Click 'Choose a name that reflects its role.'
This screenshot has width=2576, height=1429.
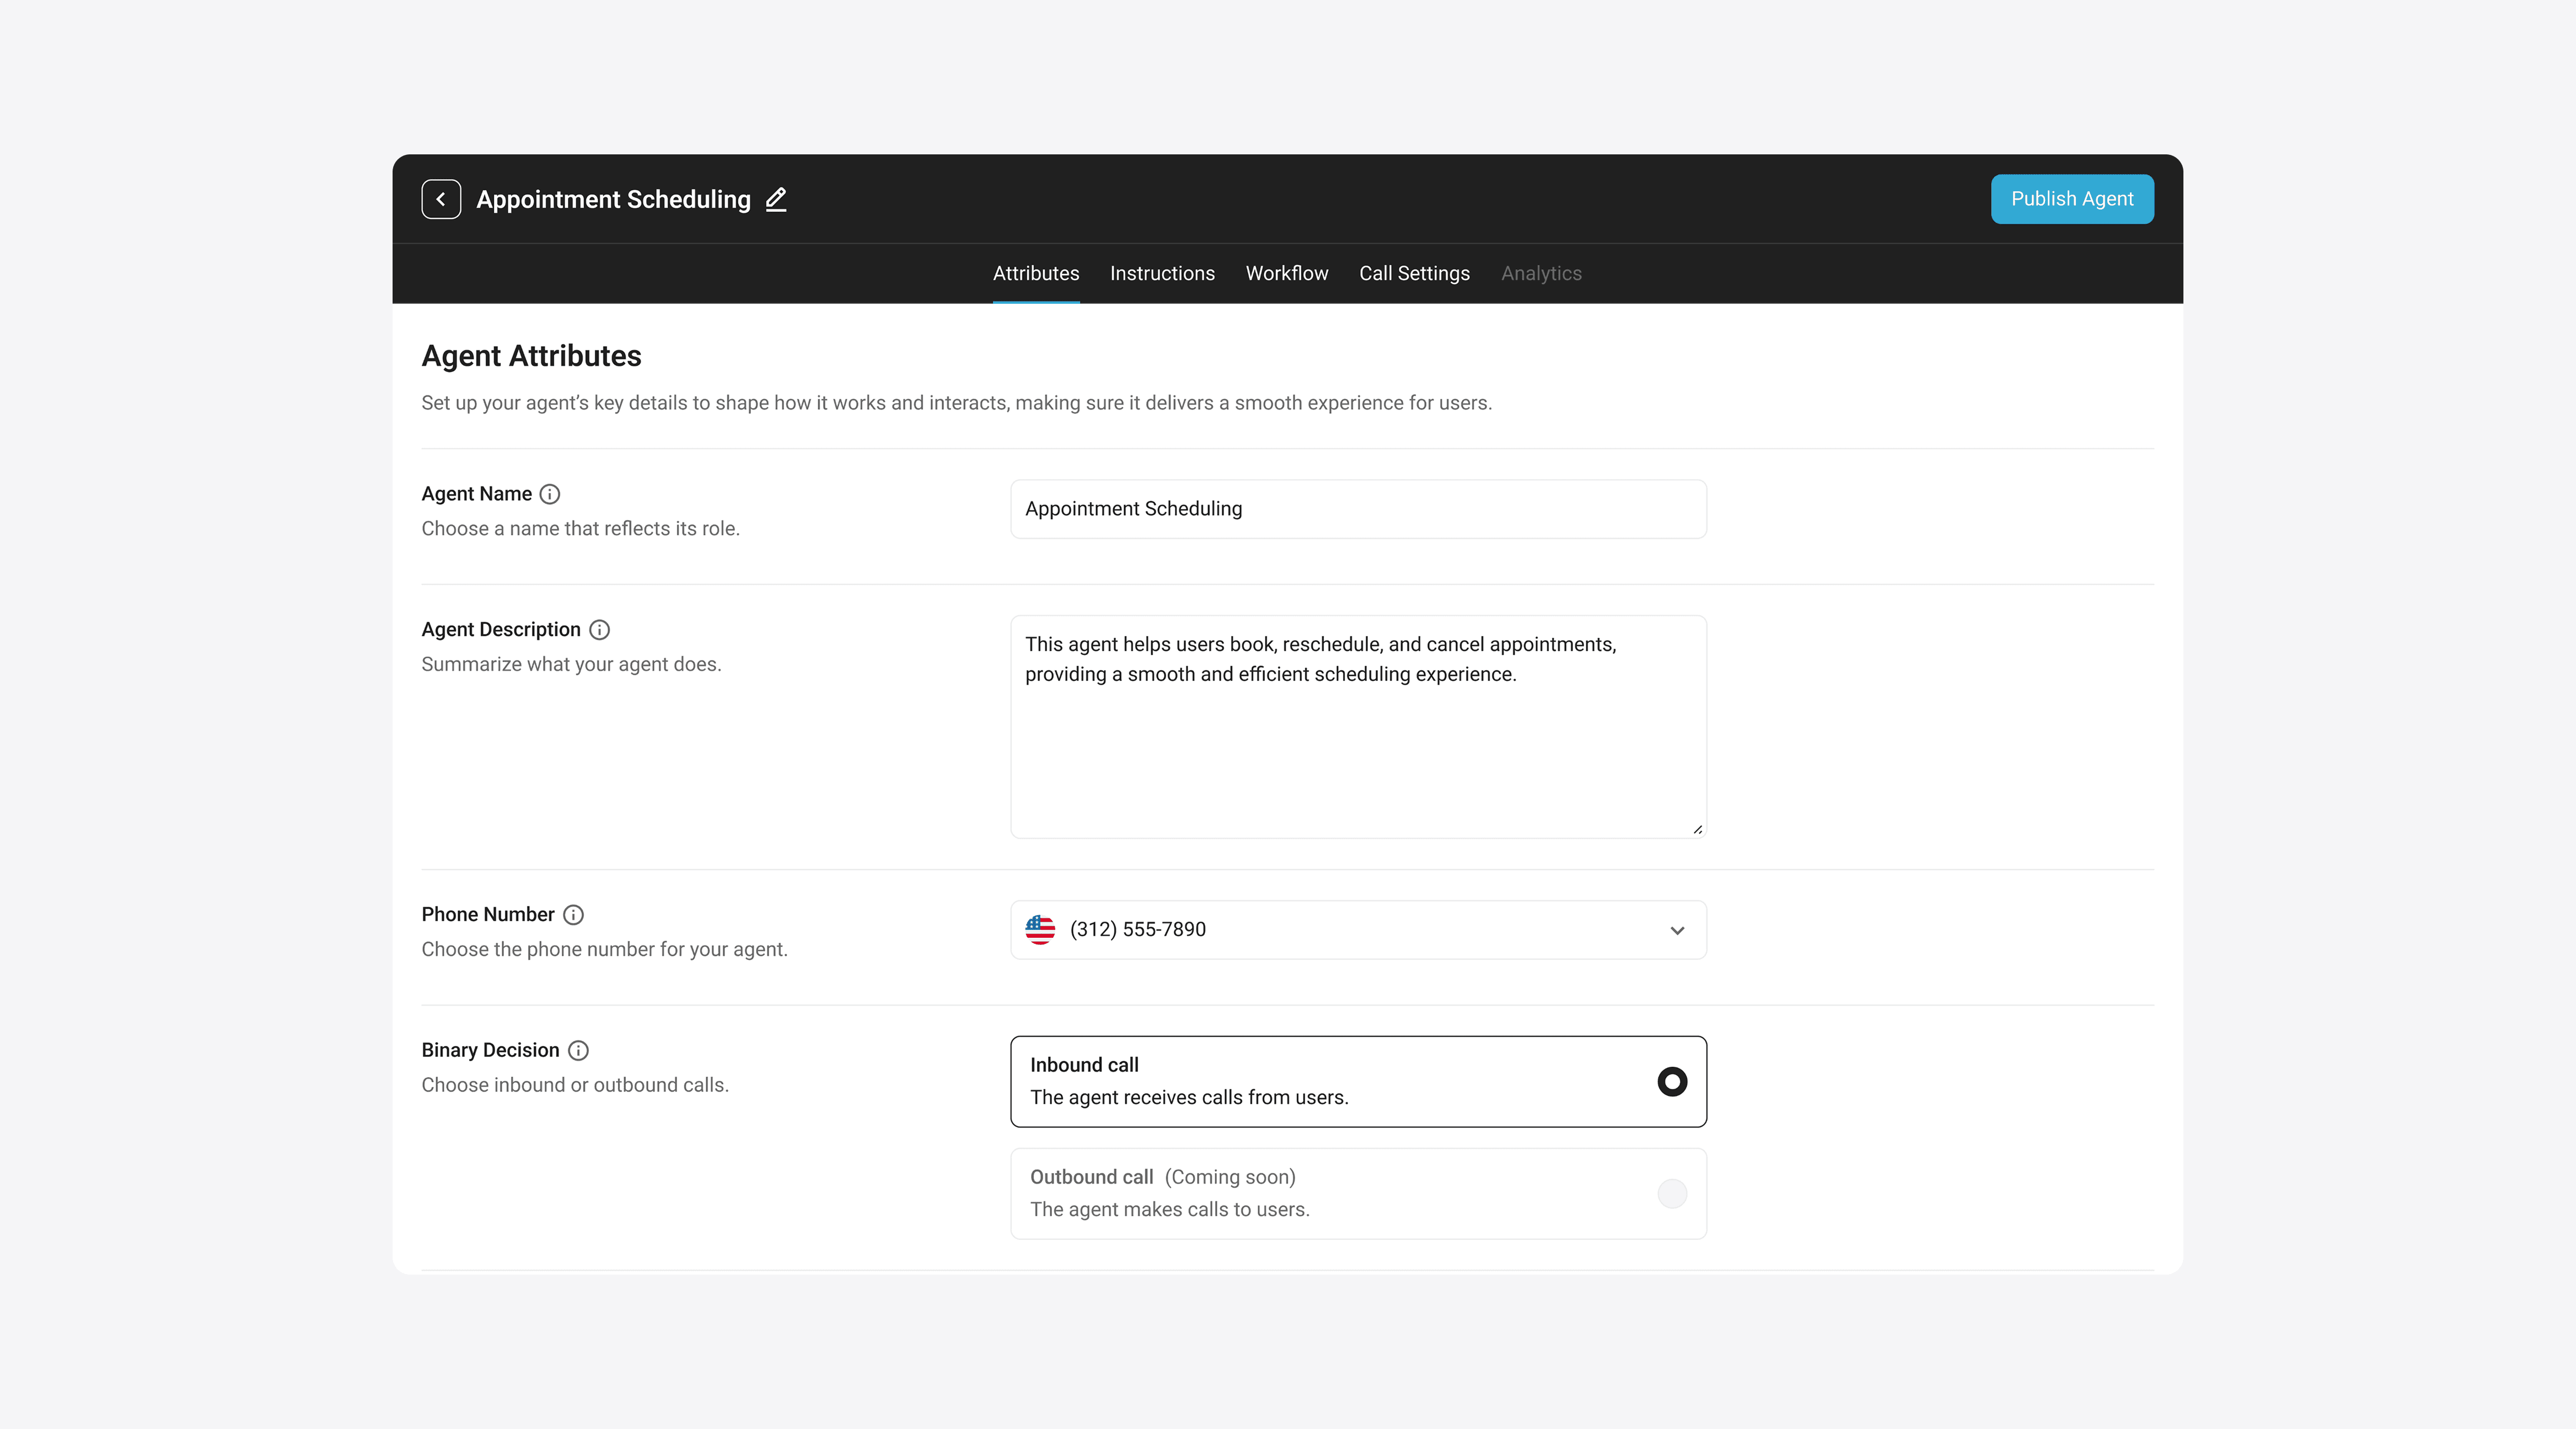580,529
